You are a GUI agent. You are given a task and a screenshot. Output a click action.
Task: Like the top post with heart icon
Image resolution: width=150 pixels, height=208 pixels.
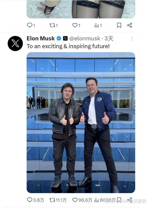click(x=76, y=25)
